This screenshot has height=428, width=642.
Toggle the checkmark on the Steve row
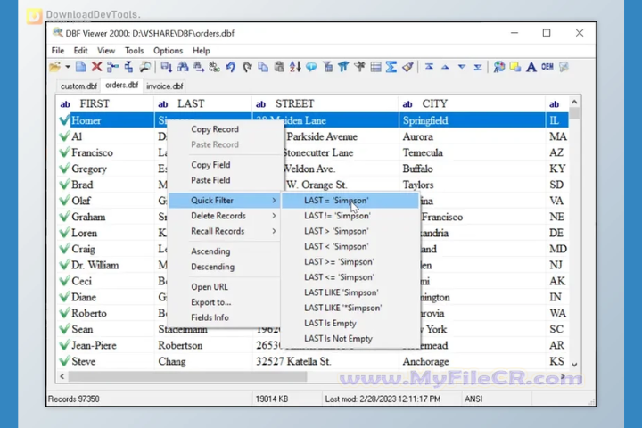click(64, 361)
